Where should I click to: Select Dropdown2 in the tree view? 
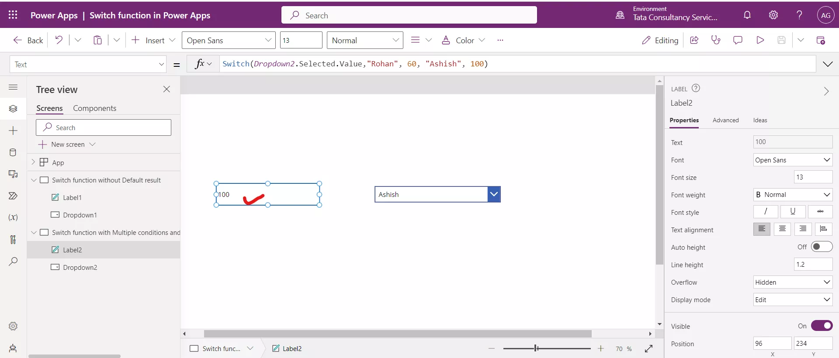pyautogui.click(x=80, y=267)
